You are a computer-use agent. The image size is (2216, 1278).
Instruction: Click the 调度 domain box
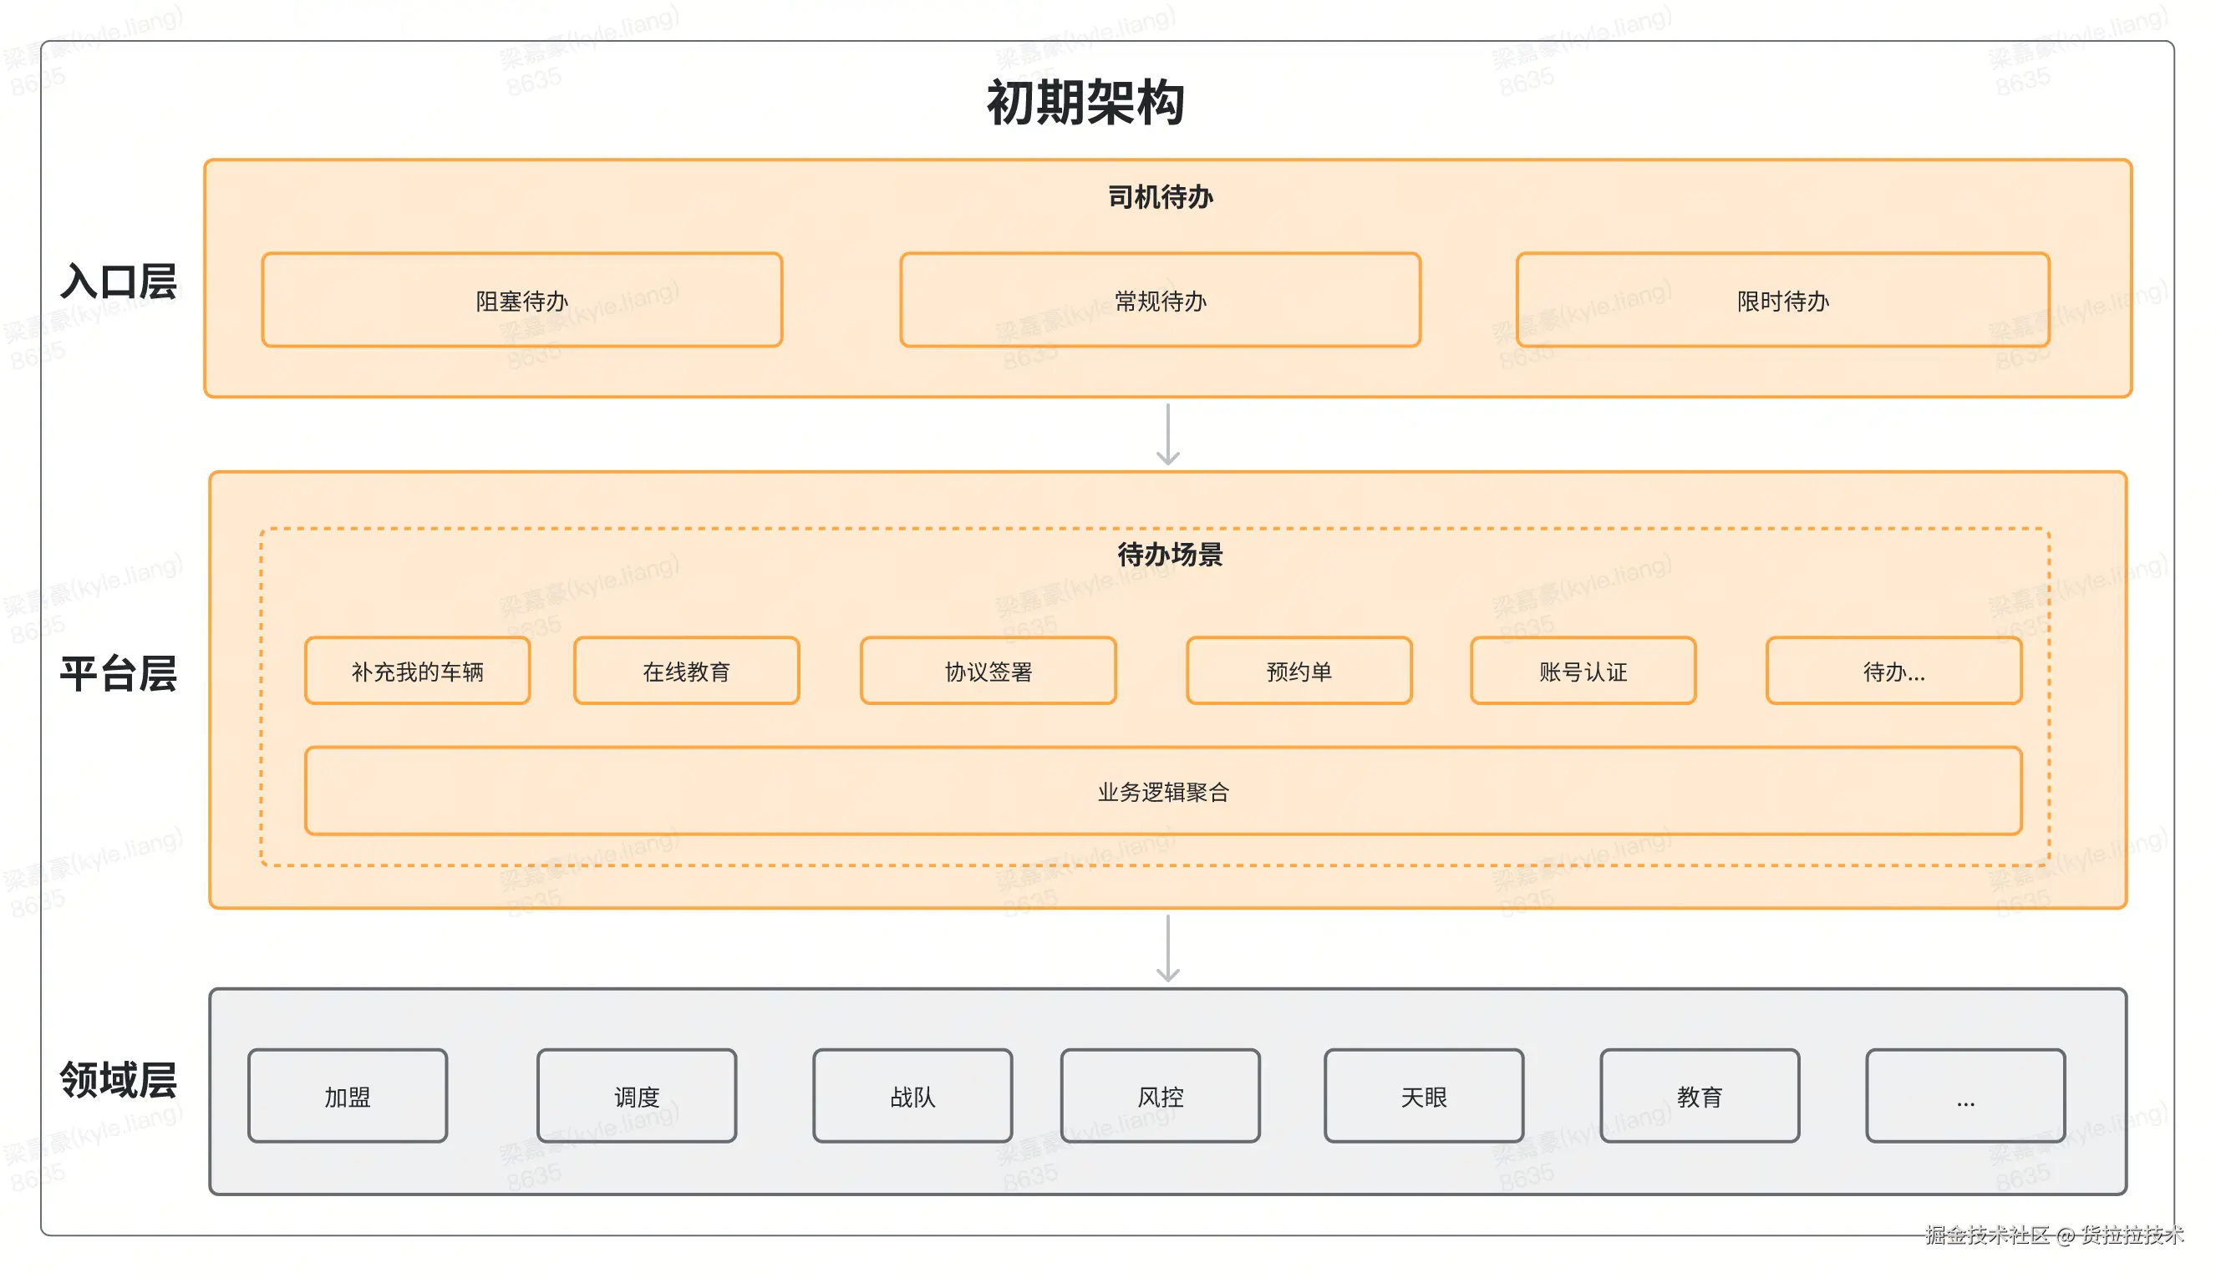tap(636, 1095)
